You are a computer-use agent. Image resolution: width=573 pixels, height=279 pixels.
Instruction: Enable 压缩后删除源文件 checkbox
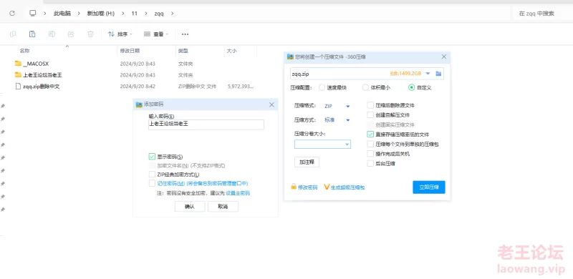[370, 105]
